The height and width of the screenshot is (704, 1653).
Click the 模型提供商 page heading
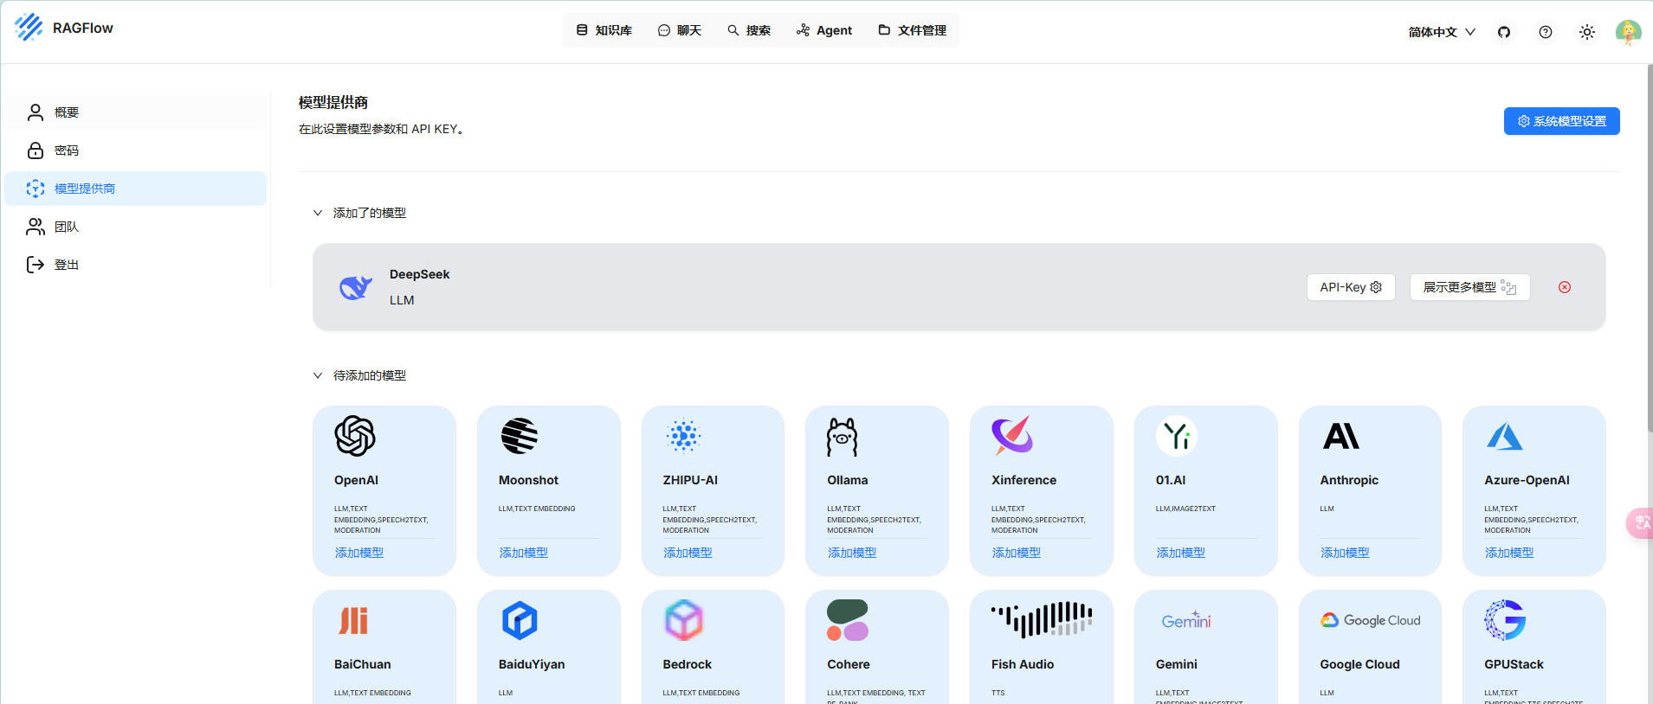coord(333,102)
